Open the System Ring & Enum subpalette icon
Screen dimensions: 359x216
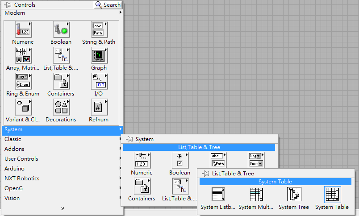coord(256,160)
